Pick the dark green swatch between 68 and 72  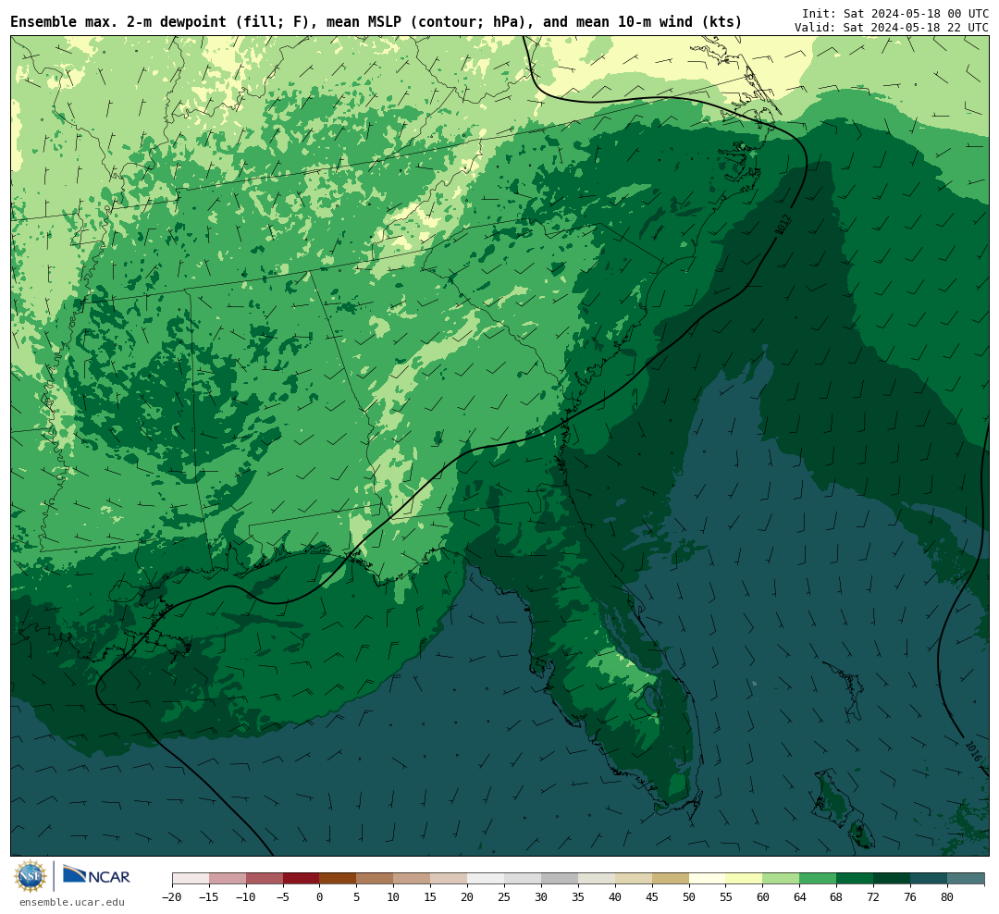tap(856, 879)
